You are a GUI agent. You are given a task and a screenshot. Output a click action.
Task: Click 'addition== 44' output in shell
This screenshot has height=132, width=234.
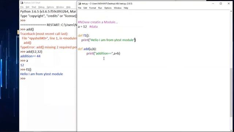(x=30, y=56)
